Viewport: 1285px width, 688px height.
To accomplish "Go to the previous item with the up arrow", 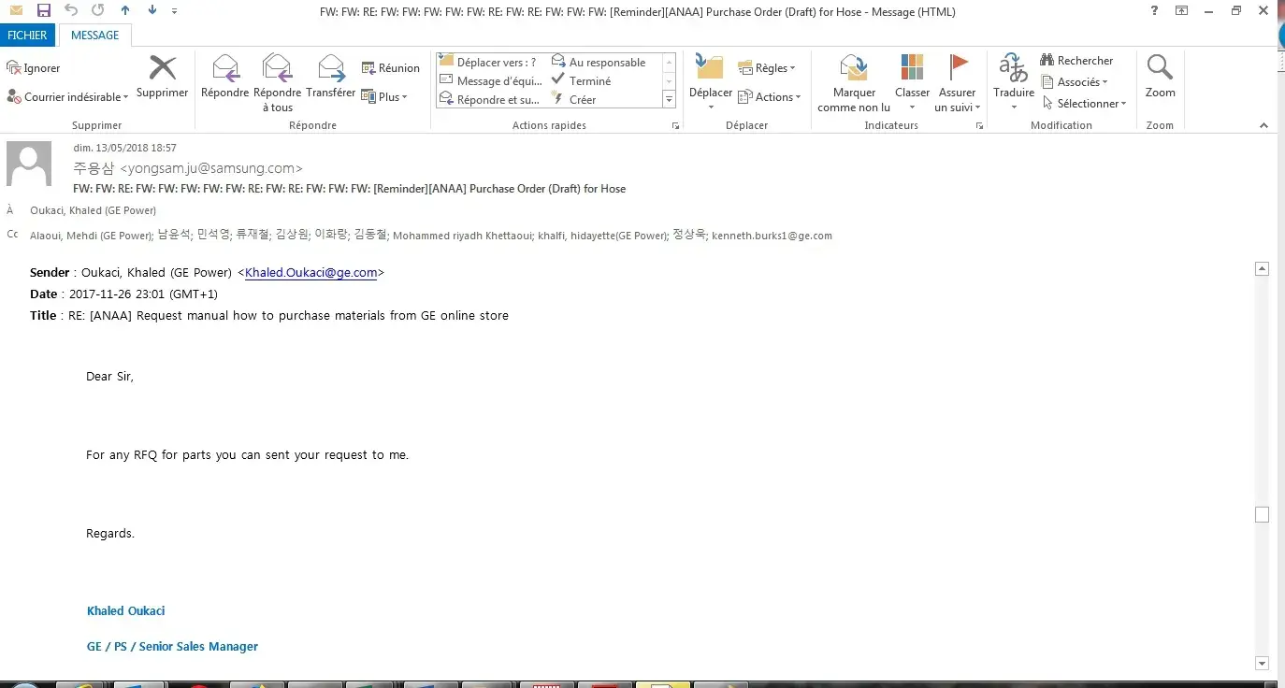I will [125, 11].
